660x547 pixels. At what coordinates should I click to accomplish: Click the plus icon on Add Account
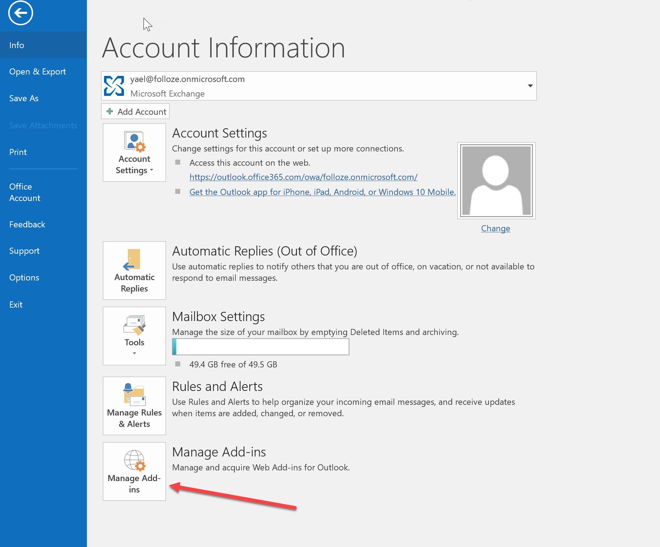110,112
